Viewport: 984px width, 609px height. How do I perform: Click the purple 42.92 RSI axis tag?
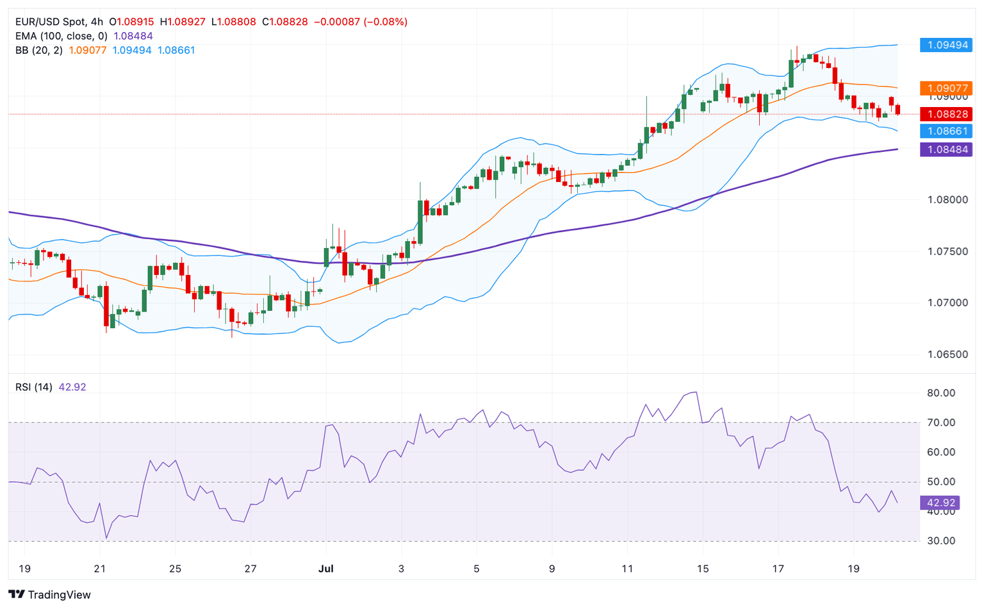tap(940, 503)
